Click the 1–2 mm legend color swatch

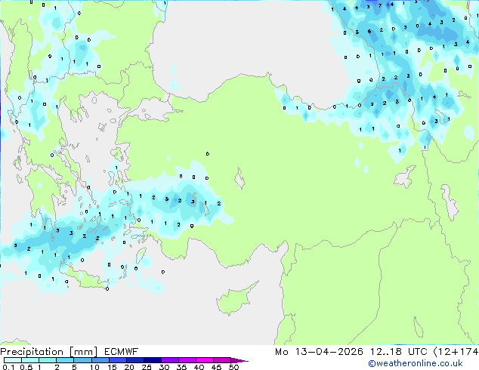click(x=48, y=360)
